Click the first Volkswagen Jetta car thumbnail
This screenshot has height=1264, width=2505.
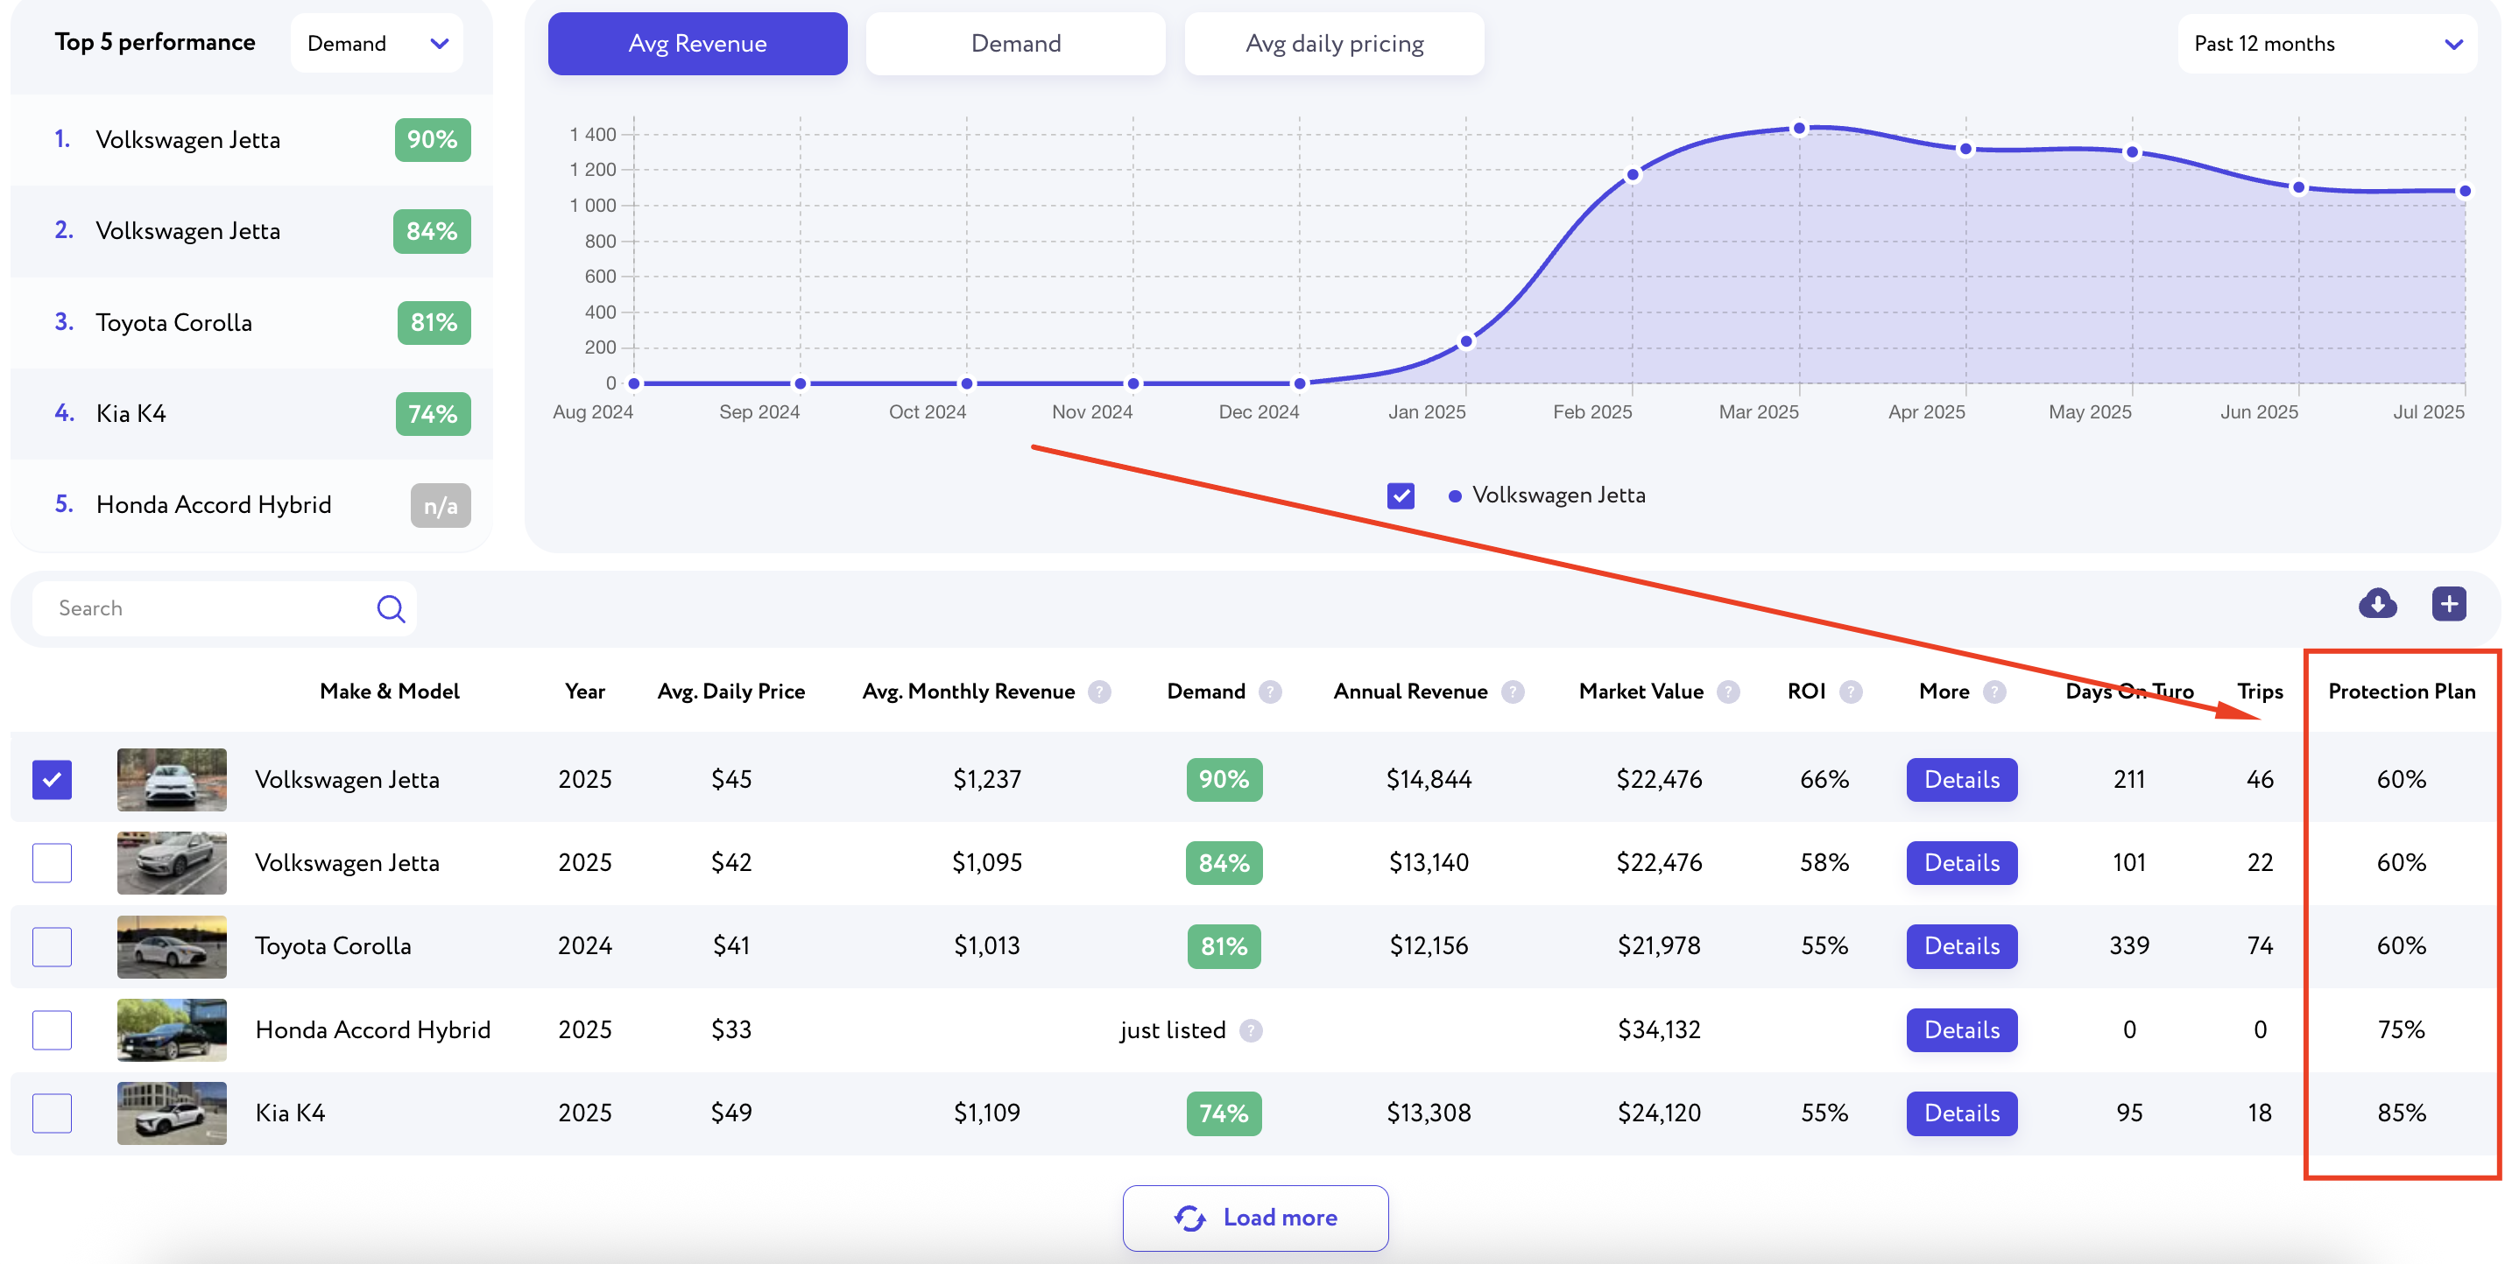(173, 779)
